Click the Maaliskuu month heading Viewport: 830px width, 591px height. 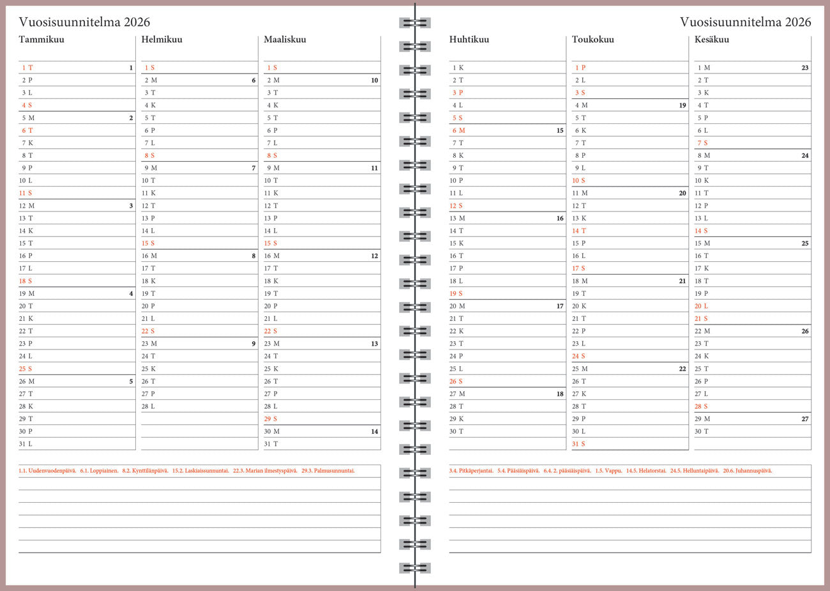coord(285,40)
